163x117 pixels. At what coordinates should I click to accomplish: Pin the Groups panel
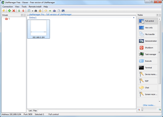click(x=22, y=15)
